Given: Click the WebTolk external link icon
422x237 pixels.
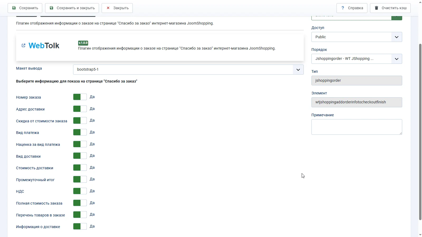Looking at the screenshot, I should click(23, 46).
